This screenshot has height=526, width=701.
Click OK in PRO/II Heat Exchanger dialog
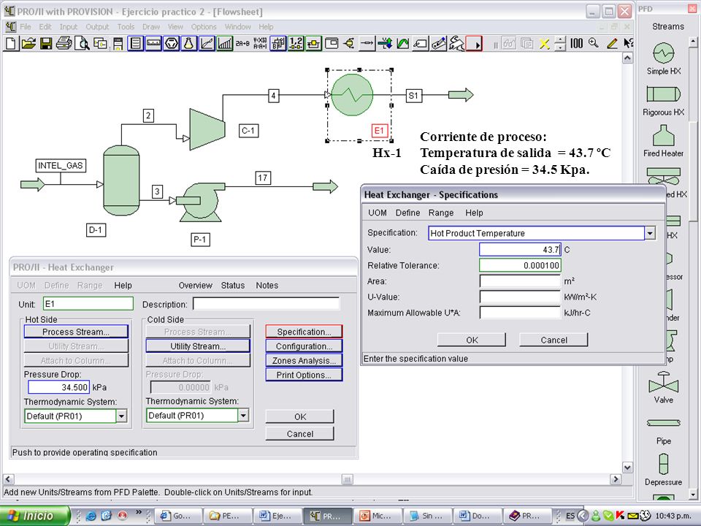[300, 417]
